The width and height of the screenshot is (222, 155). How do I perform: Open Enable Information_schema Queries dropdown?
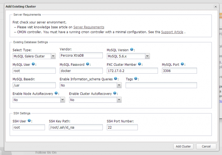(x=91, y=85)
